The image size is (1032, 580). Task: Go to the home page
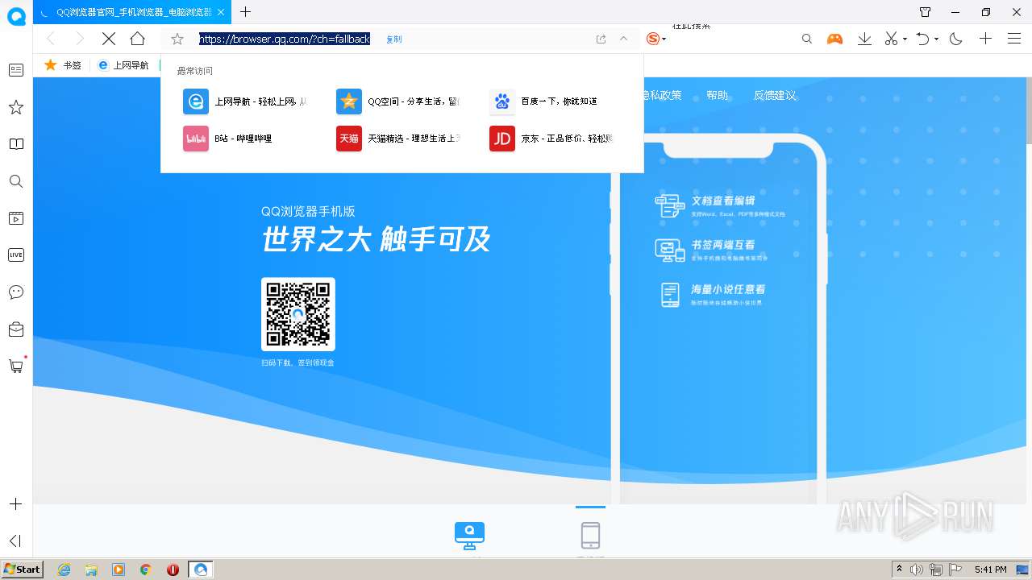[x=137, y=39]
